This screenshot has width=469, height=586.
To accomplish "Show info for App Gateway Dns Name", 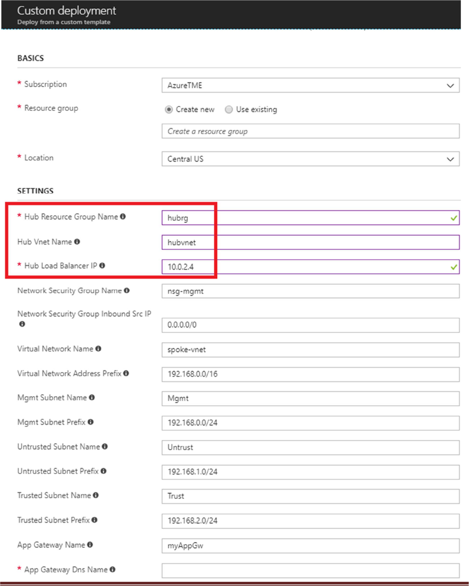I will (x=112, y=569).
